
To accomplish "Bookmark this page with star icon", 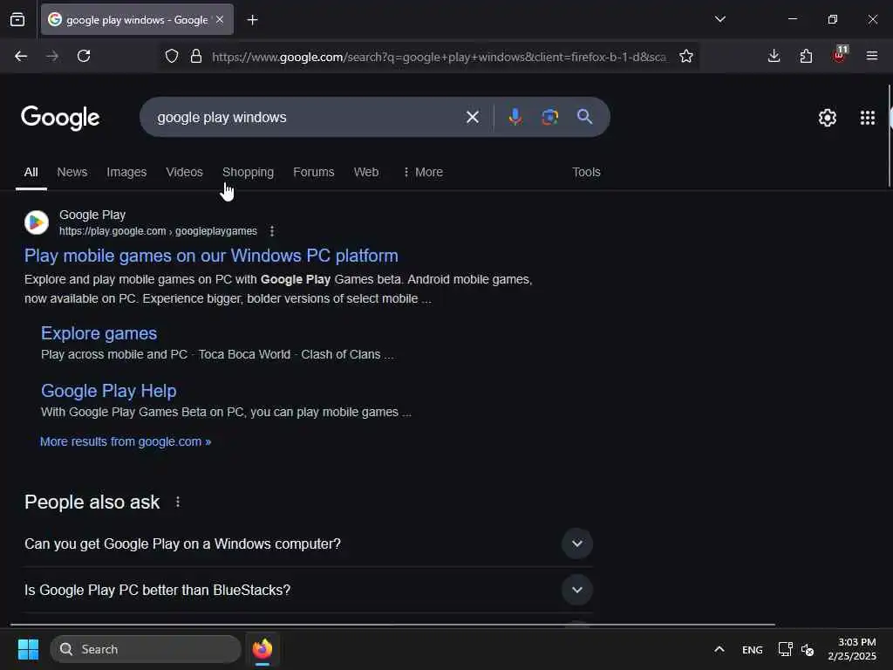I will click(x=686, y=56).
